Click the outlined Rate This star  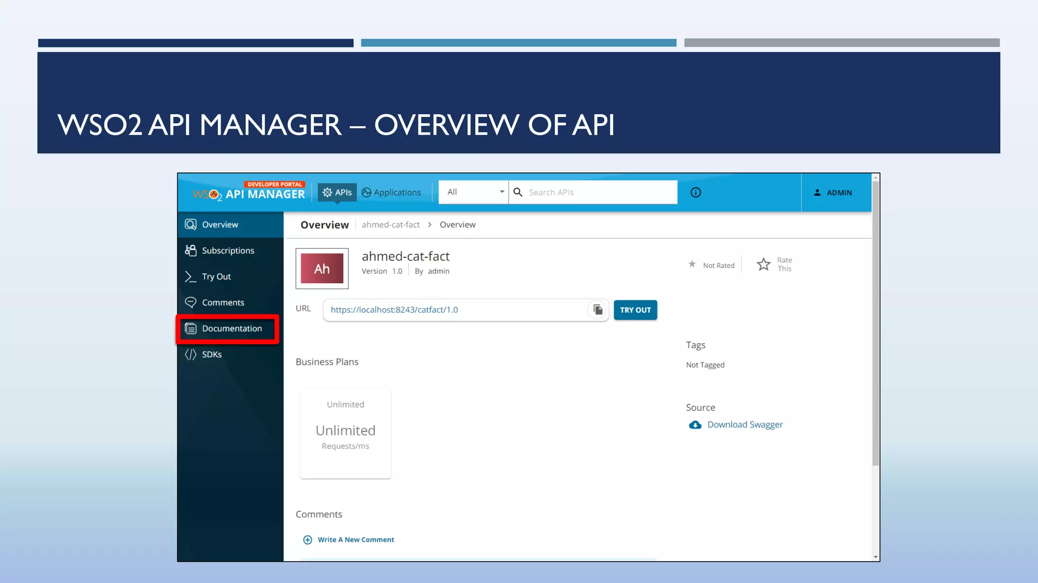[764, 264]
